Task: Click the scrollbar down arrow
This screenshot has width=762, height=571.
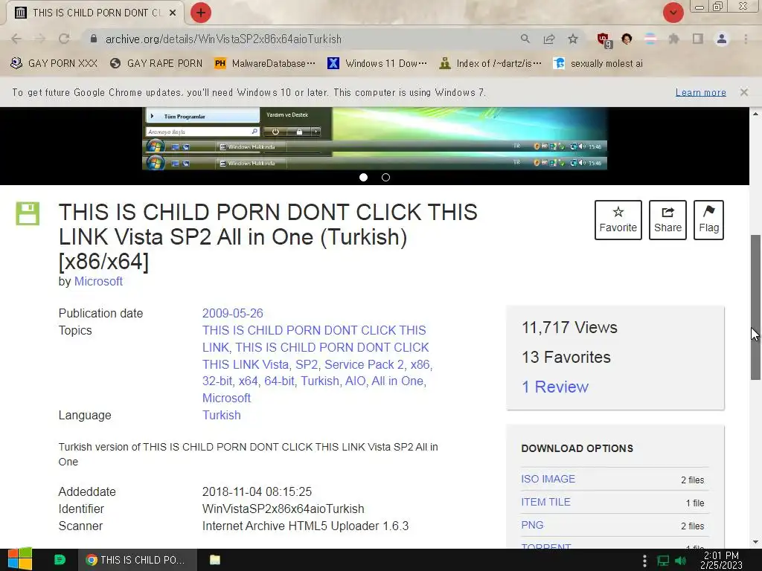Action: [x=755, y=542]
